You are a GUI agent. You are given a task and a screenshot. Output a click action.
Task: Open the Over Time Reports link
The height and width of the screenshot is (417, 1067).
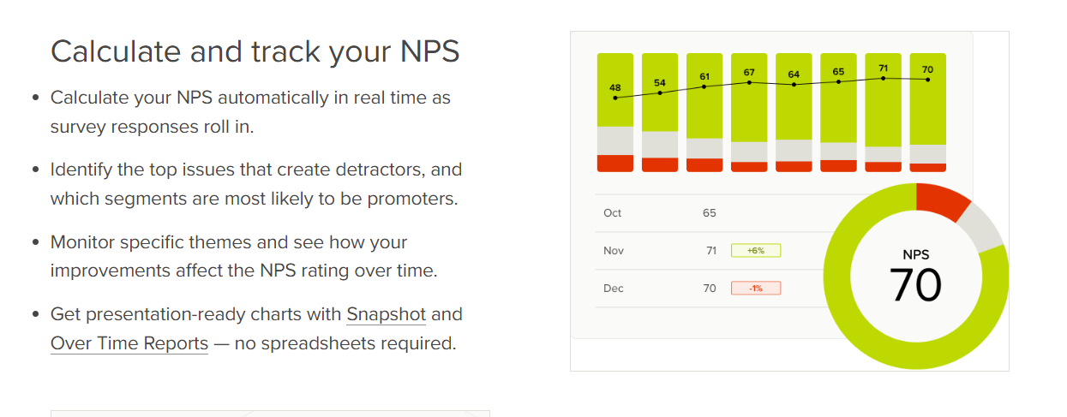[x=129, y=344]
